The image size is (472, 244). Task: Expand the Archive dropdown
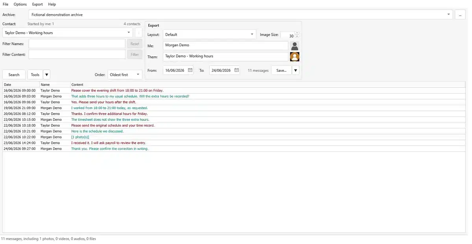click(x=449, y=15)
